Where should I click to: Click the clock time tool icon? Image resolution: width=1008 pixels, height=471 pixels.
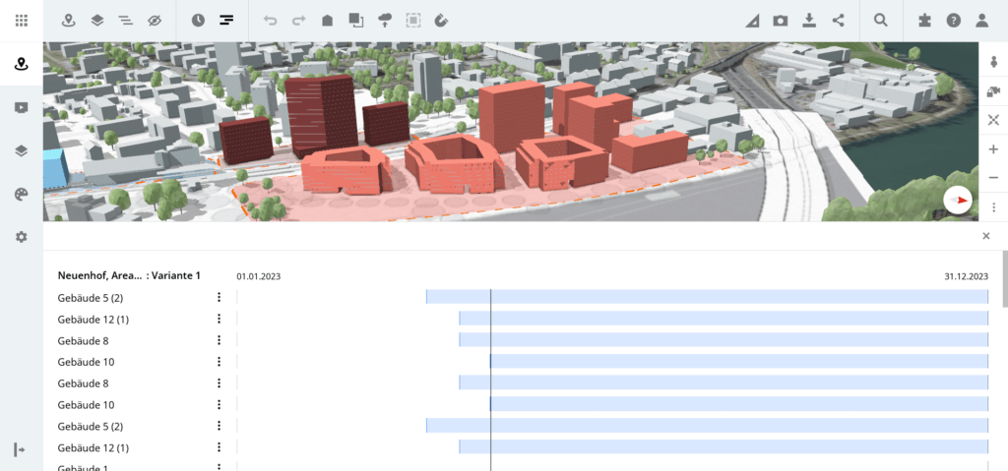coord(198,20)
